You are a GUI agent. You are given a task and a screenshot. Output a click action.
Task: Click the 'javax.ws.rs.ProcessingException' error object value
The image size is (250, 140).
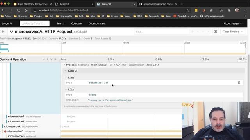[x=110, y=100]
